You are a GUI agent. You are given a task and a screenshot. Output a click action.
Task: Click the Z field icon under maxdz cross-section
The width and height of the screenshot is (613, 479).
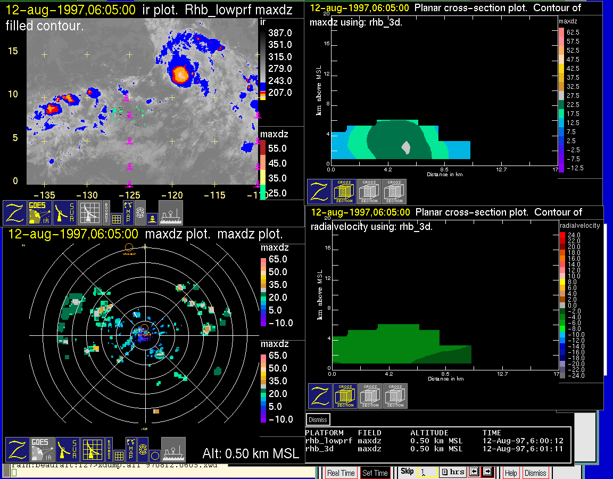click(319, 192)
